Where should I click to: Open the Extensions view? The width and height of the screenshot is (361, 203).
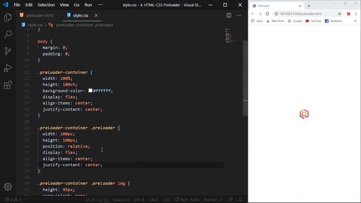(x=8, y=85)
